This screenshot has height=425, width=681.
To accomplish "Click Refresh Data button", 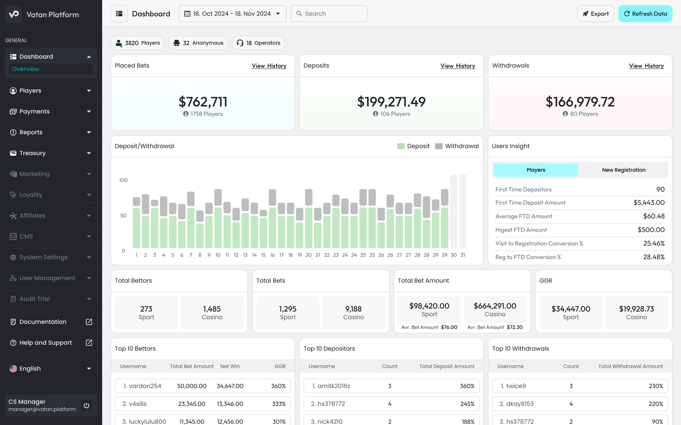I will click(x=645, y=14).
